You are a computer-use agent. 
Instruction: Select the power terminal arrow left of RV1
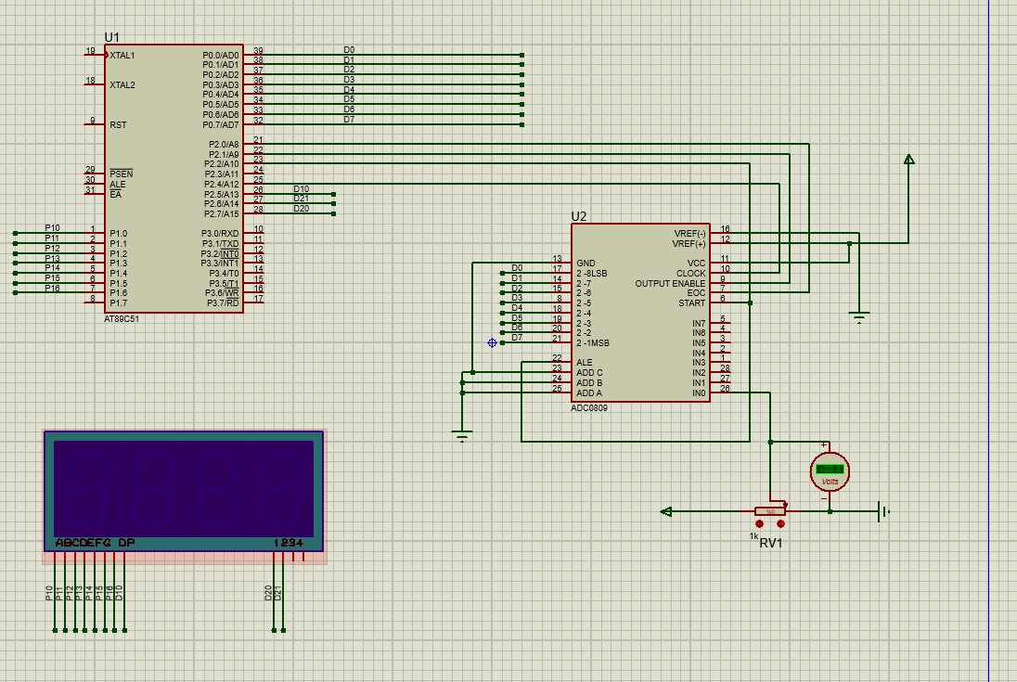[665, 511]
